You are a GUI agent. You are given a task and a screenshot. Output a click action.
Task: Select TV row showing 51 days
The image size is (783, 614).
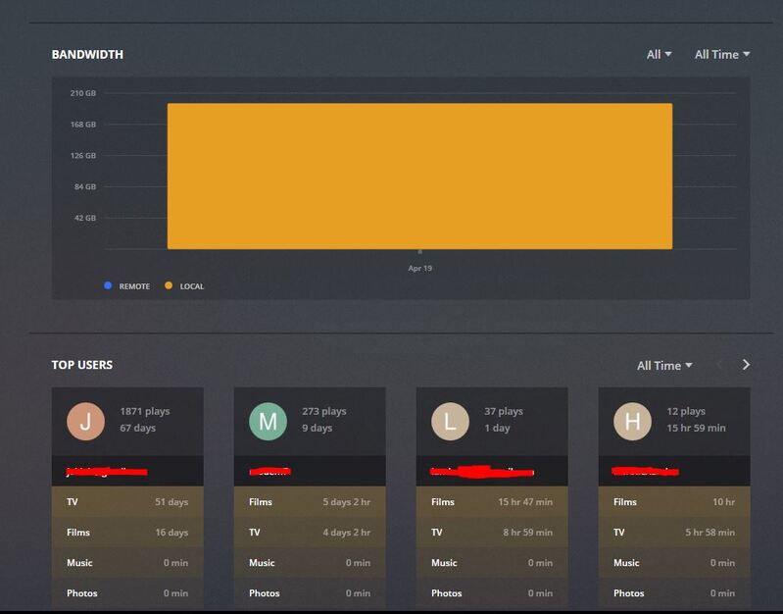[127, 501]
